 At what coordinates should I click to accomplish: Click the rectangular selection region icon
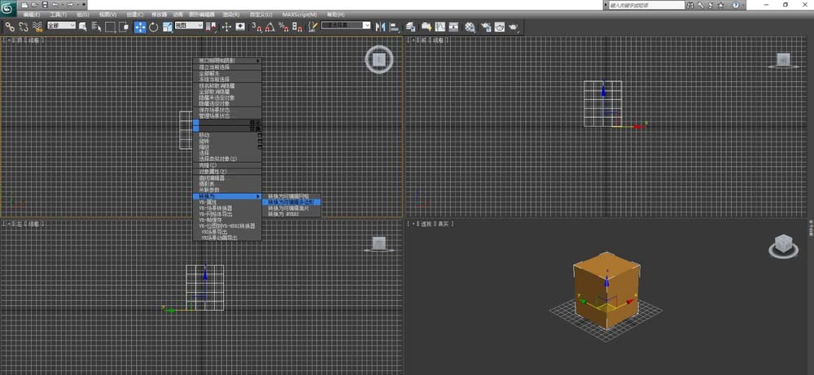tap(110, 27)
